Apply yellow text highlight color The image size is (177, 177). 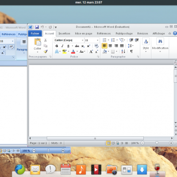click(x=65, y=51)
